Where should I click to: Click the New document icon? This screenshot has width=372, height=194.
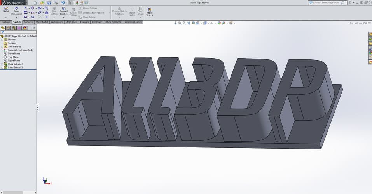coord(35,3)
